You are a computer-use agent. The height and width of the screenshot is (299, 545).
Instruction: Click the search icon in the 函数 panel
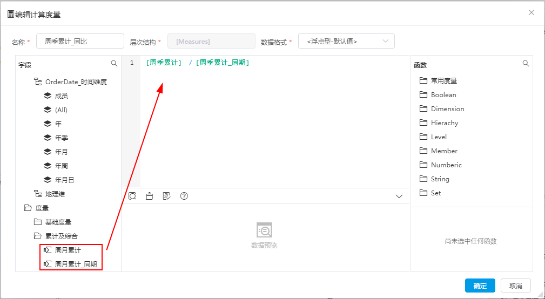pos(526,63)
